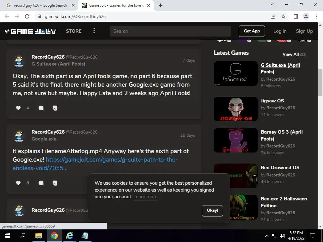Click RecordGuy626 avatar on the 18 days post
Screen dimensions: 323x242
tap(19, 136)
